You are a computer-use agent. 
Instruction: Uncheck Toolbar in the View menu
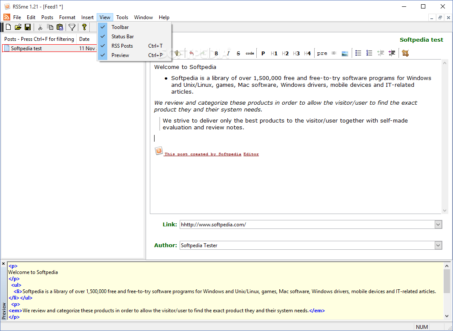(135, 27)
